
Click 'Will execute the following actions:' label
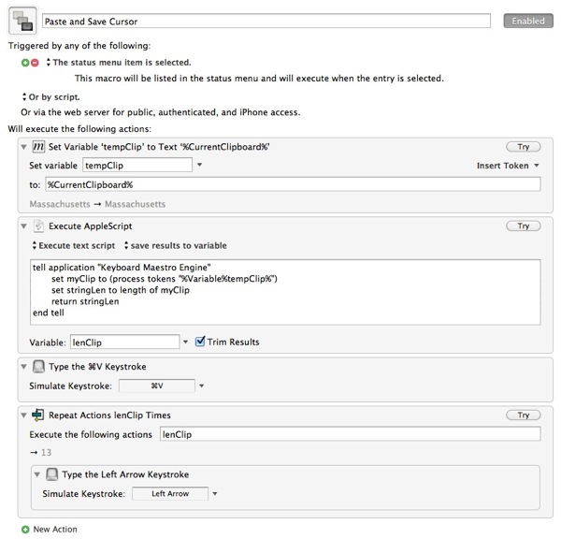click(79, 129)
